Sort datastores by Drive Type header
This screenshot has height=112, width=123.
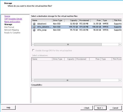click(58, 21)
